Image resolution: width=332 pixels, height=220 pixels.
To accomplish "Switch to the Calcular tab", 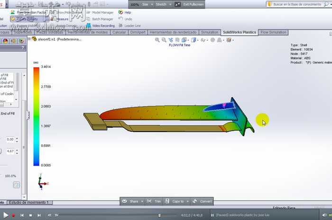I will pos(119,32).
